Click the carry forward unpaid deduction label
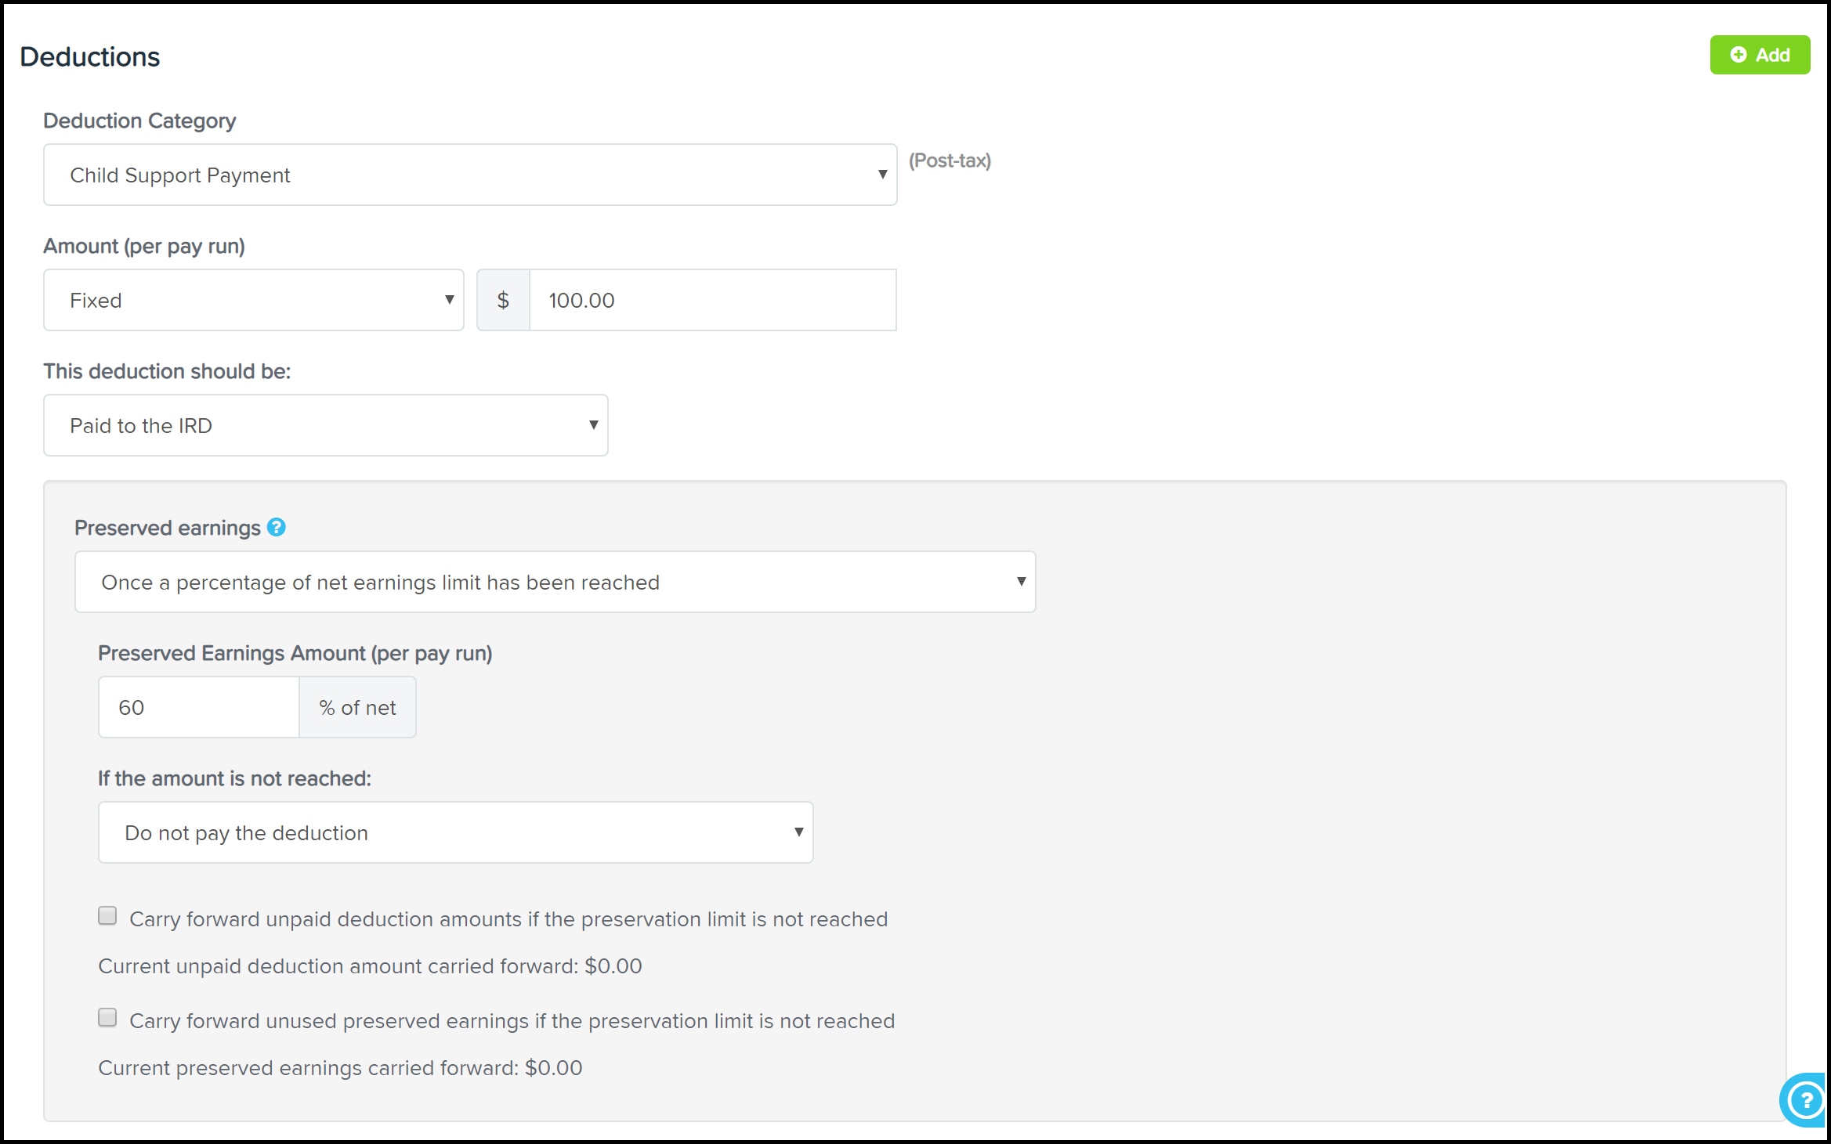 (508, 919)
